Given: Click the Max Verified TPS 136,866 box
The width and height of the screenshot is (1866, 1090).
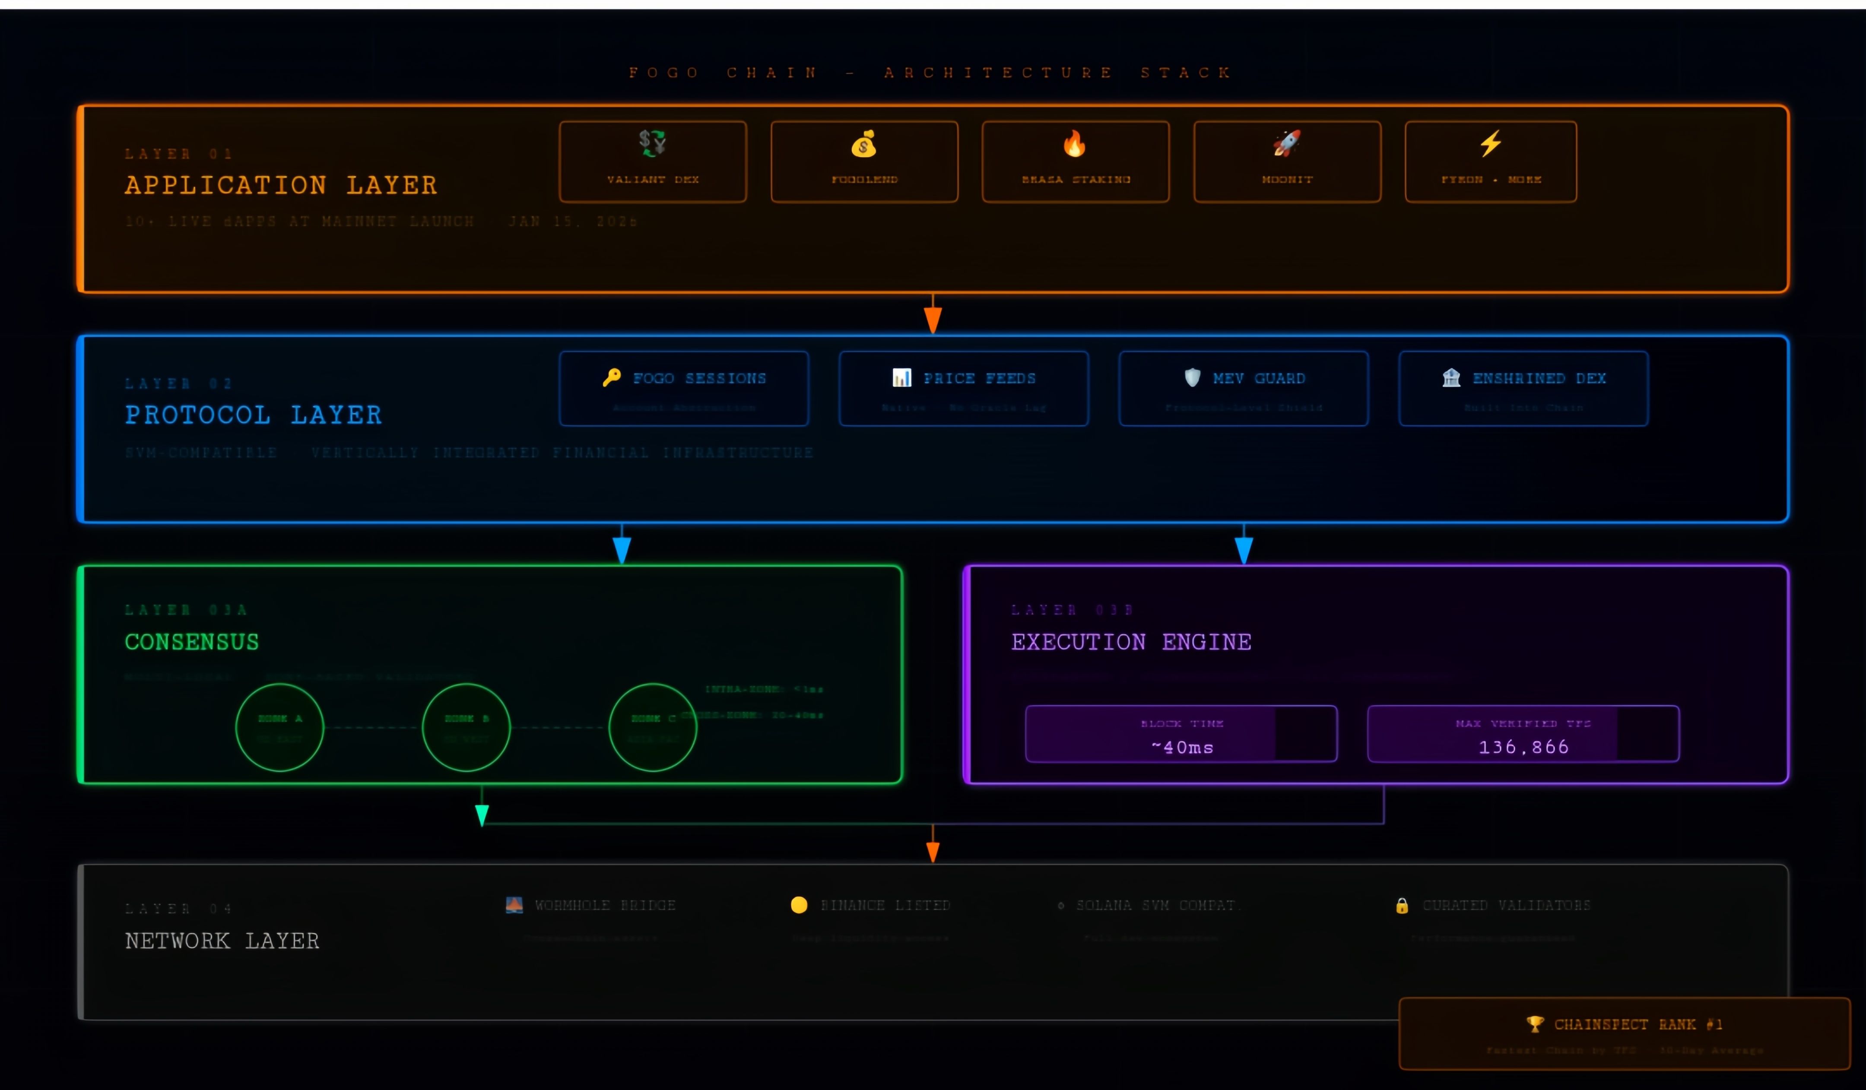Looking at the screenshot, I should (1523, 734).
